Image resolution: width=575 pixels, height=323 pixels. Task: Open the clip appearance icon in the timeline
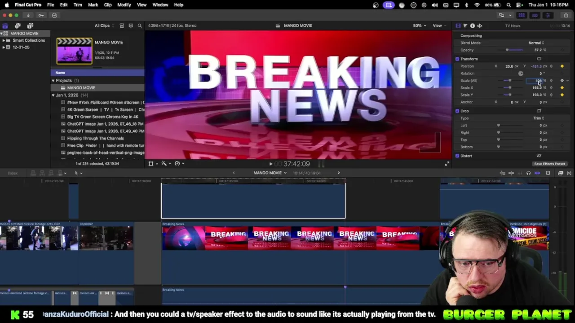click(548, 173)
